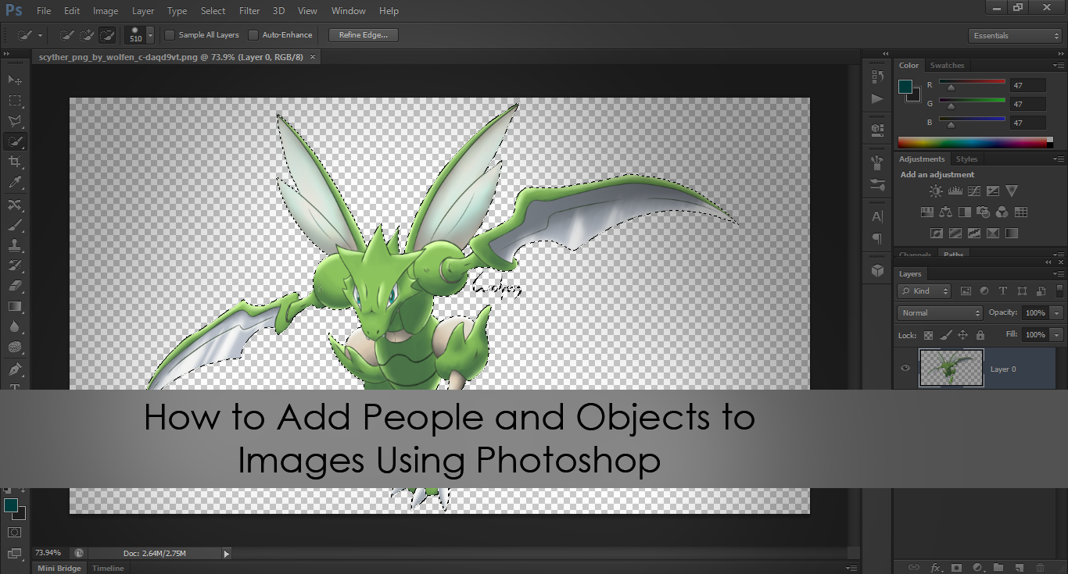Filter layers by pixel layers icon
This screenshot has height=574, width=1068.
966,291
